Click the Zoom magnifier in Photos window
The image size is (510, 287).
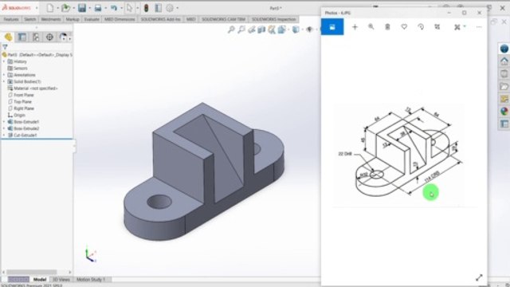click(x=371, y=26)
